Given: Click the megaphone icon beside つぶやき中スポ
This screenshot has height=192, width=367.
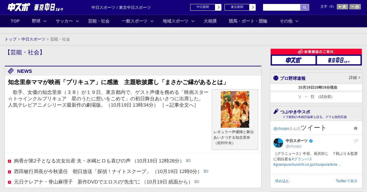Looking at the screenshot, I should pos(276,112).
